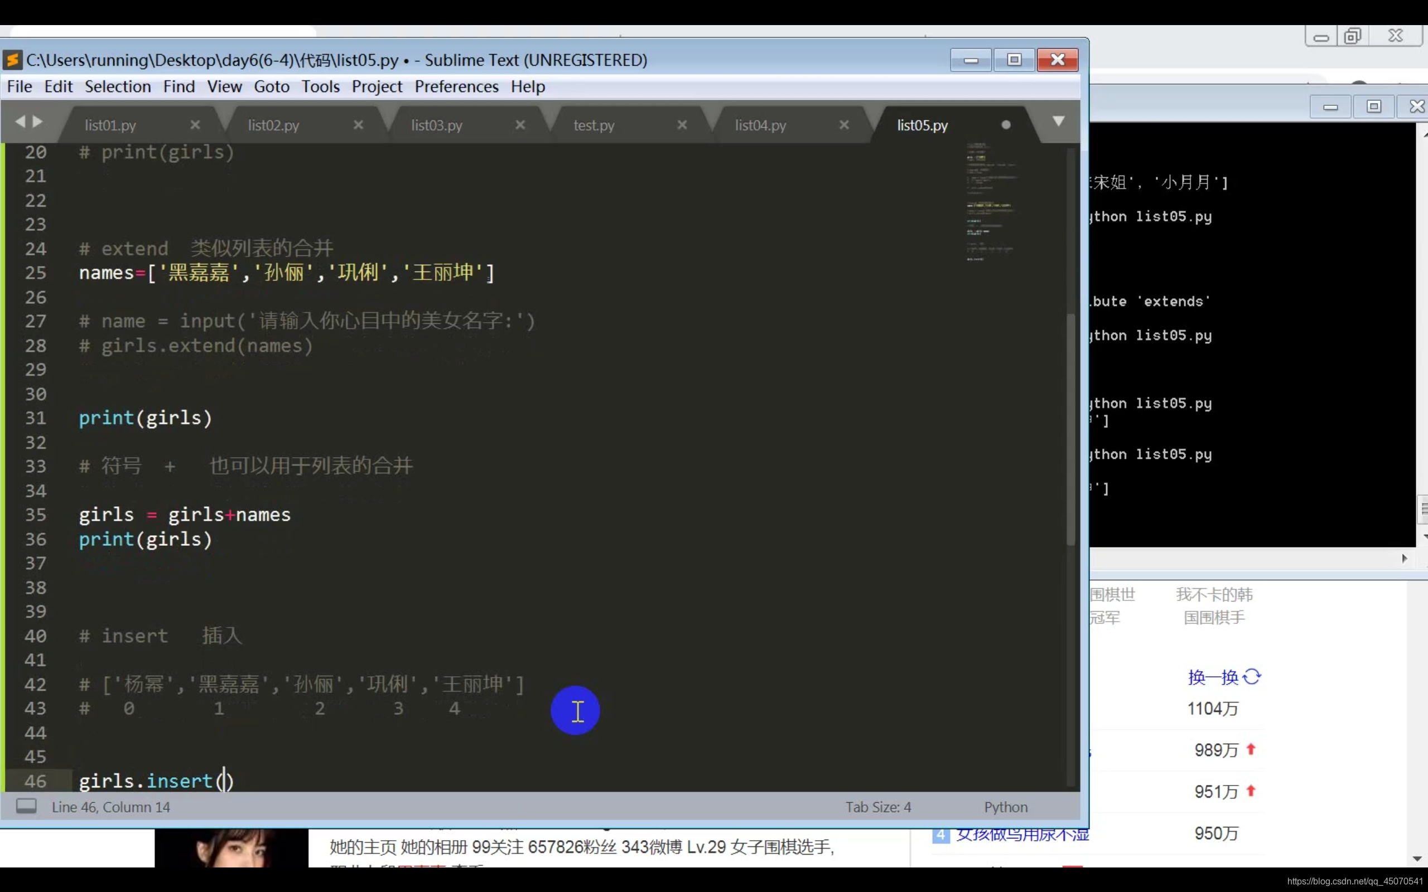Switch to the list03.py tab
This screenshot has width=1428, height=892.
(x=437, y=125)
